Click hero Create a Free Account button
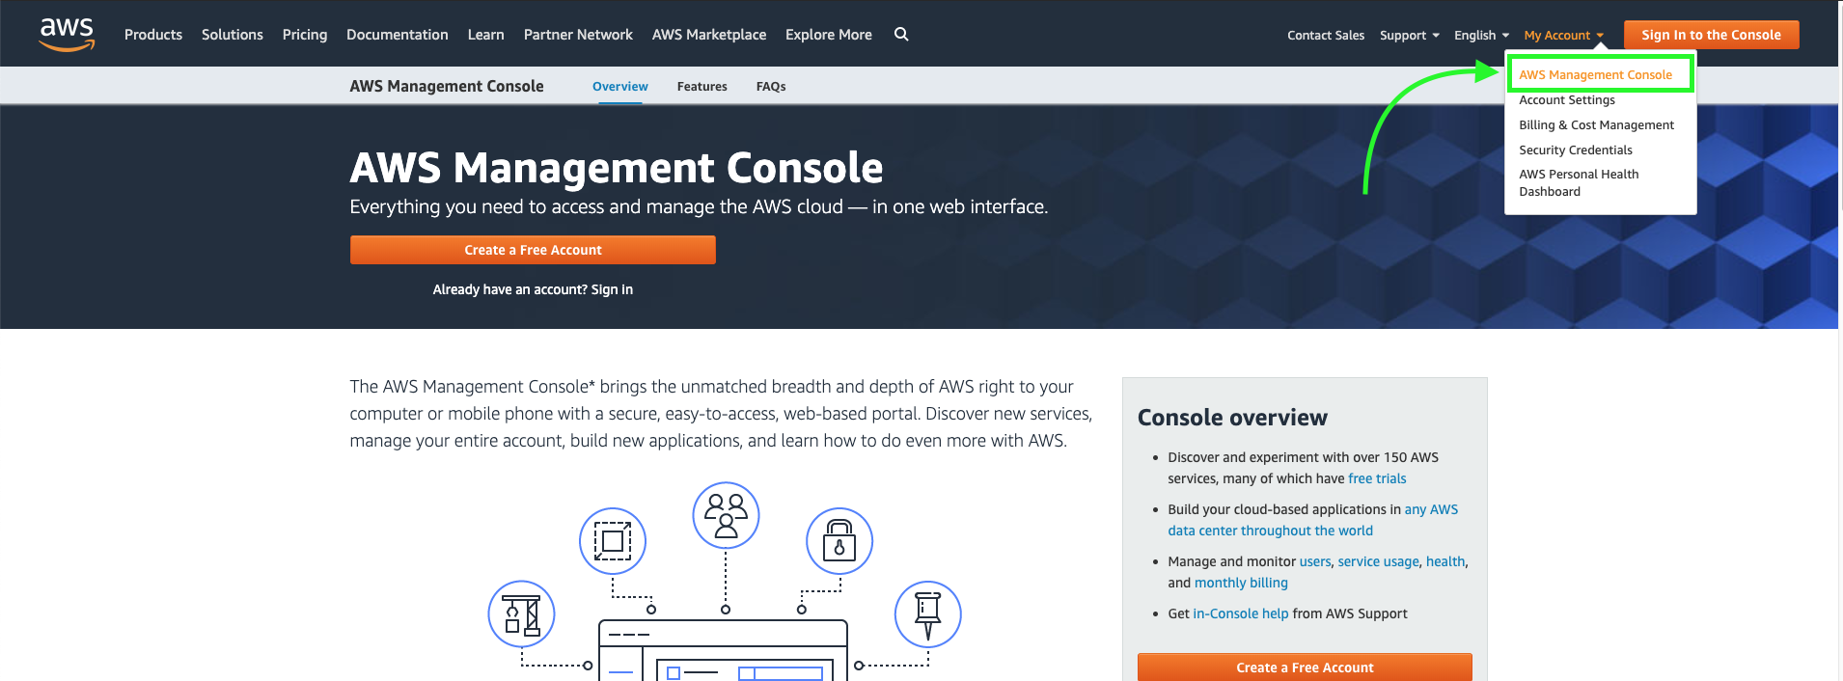Image resolution: width=1843 pixels, height=681 pixels. coord(533,250)
